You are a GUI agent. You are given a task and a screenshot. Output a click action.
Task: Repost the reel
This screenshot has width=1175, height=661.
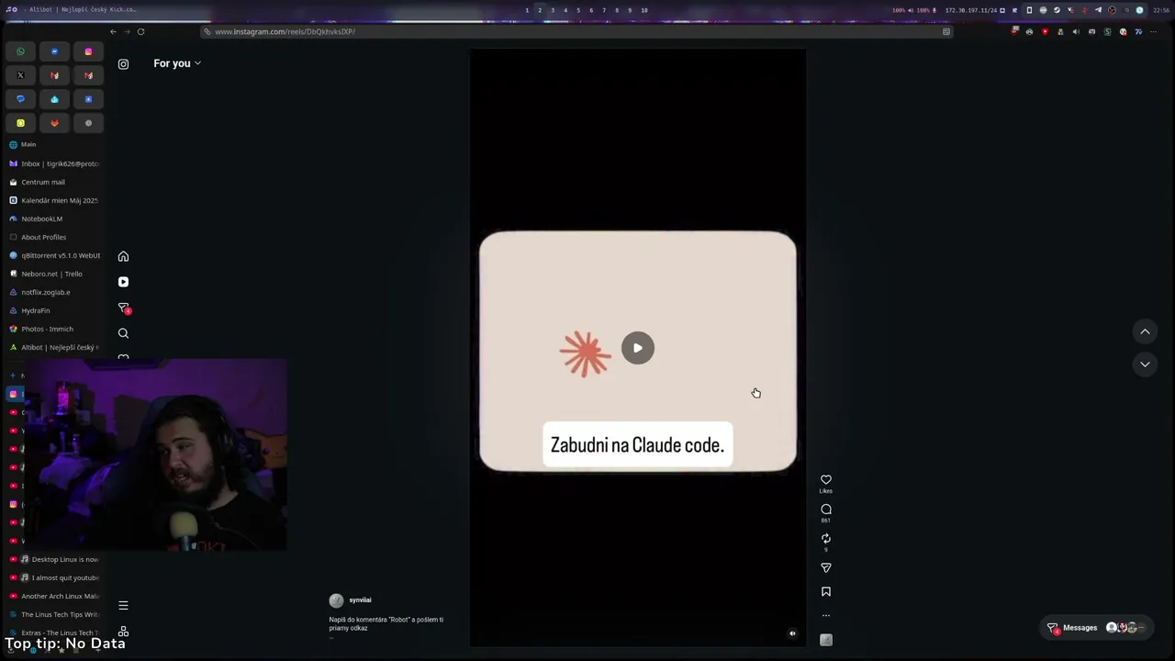(x=826, y=538)
